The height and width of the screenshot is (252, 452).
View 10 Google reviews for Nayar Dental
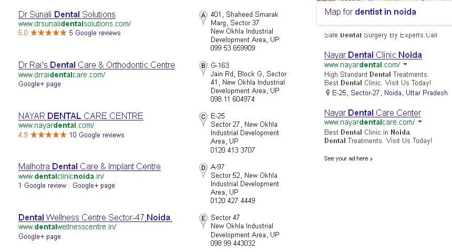pos(97,135)
